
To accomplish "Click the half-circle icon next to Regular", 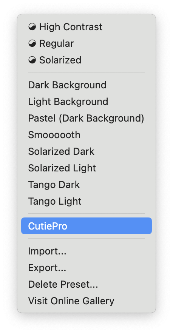I will (32, 43).
